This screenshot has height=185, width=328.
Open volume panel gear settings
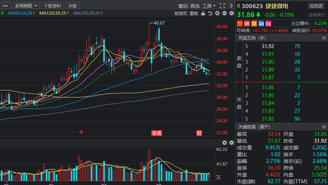[x=232, y=143]
